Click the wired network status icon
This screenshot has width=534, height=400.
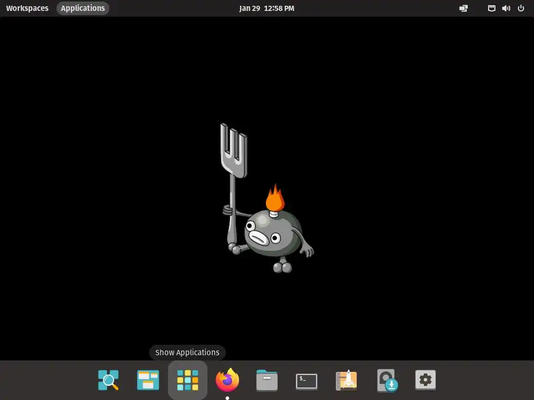point(491,8)
